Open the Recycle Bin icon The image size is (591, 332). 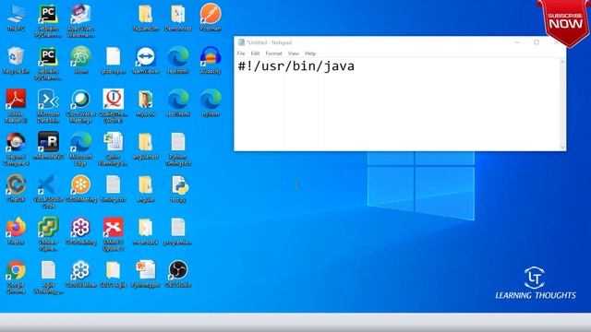point(16,60)
